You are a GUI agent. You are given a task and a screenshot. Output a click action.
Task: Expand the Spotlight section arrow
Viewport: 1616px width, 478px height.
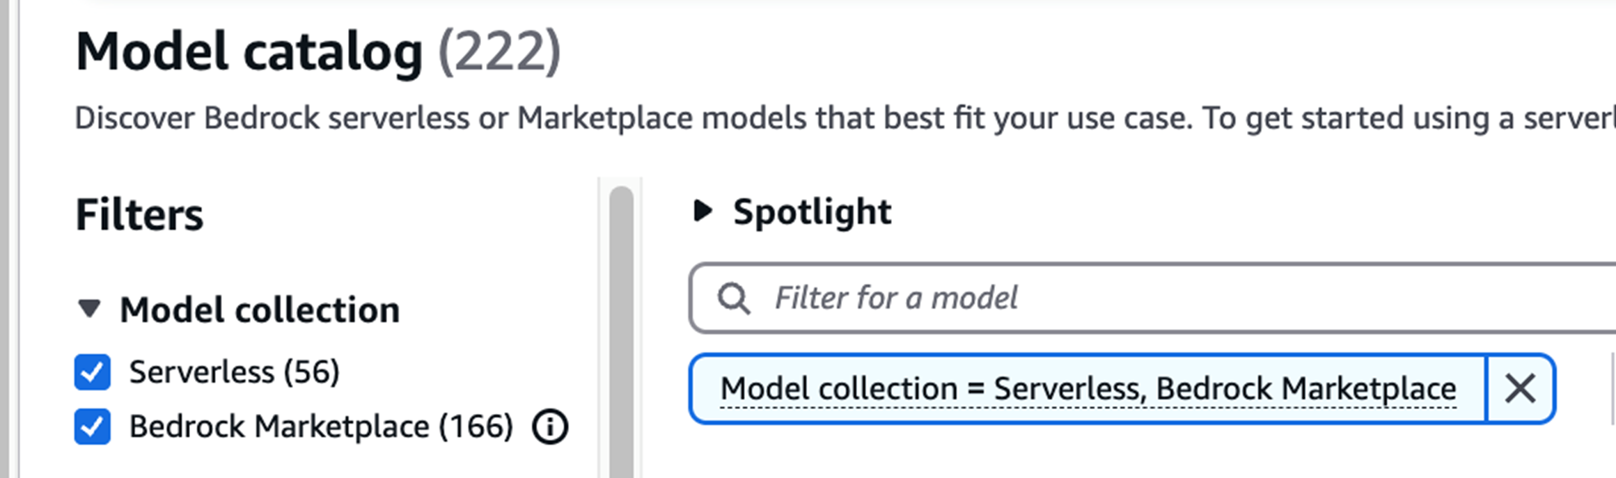point(703,211)
